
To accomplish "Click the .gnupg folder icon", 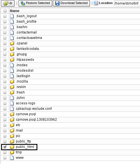I will pyautogui.click(x=12, y=54).
